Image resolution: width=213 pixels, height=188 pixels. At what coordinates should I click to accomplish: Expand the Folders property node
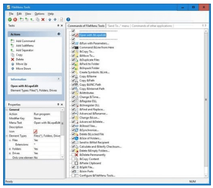tap(10, 149)
